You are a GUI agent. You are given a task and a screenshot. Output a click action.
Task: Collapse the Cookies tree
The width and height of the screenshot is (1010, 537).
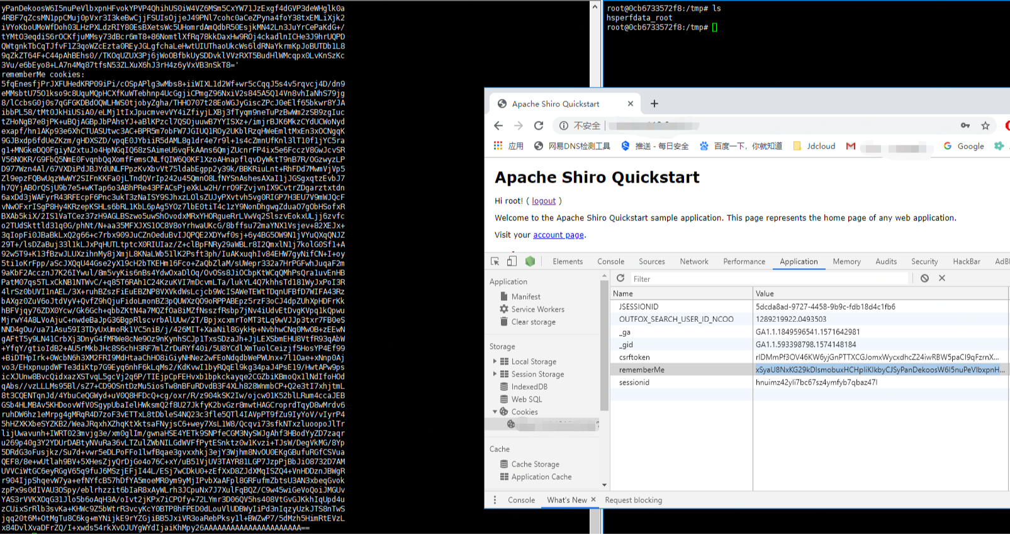(x=495, y=412)
